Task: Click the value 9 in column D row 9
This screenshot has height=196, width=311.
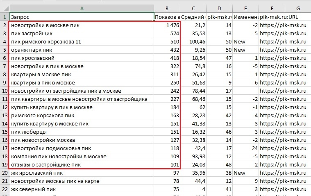Action: pyautogui.click(x=219, y=82)
